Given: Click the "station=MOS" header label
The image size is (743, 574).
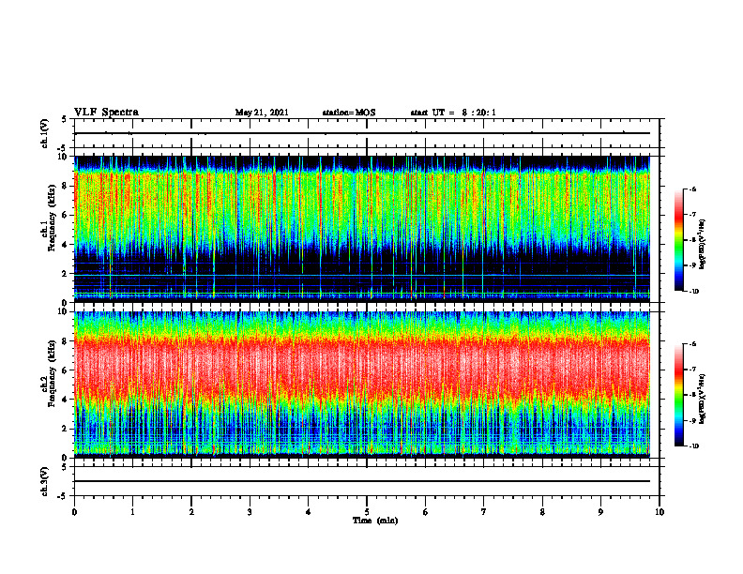Looking at the screenshot, I should point(349,113).
